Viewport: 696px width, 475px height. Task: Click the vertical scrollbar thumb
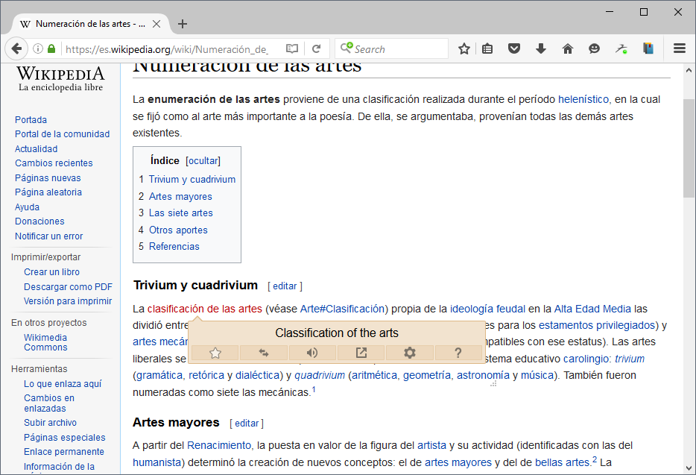coord(689,148)
